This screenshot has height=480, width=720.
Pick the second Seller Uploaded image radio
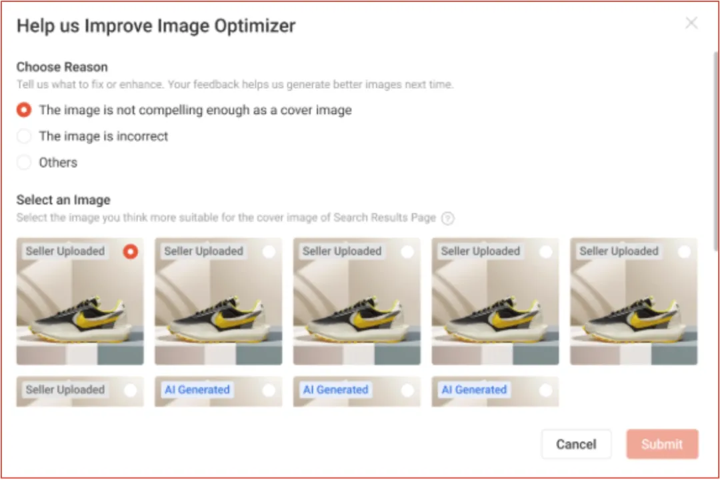tap(269, 251)
